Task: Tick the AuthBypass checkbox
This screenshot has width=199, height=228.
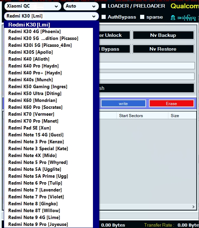Action: tap(104, 17)
